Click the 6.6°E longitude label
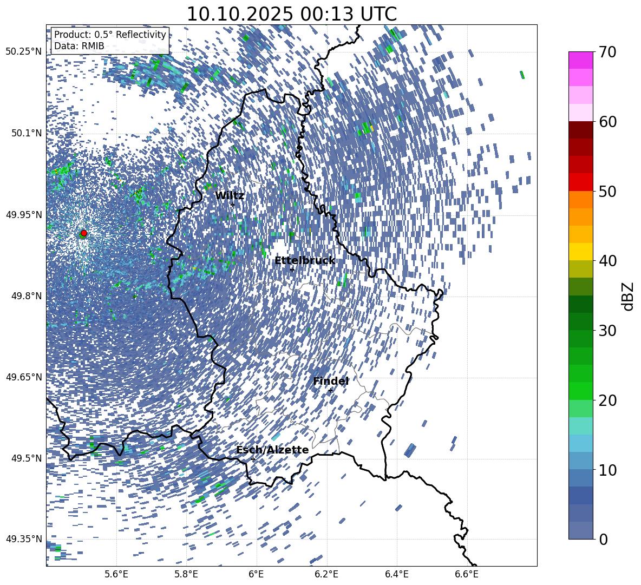641x585 pixels. [x=467, y=574]
